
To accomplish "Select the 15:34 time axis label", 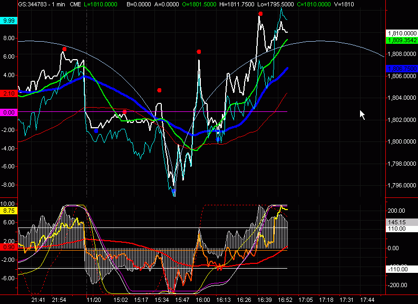I will tap(162, 300).
